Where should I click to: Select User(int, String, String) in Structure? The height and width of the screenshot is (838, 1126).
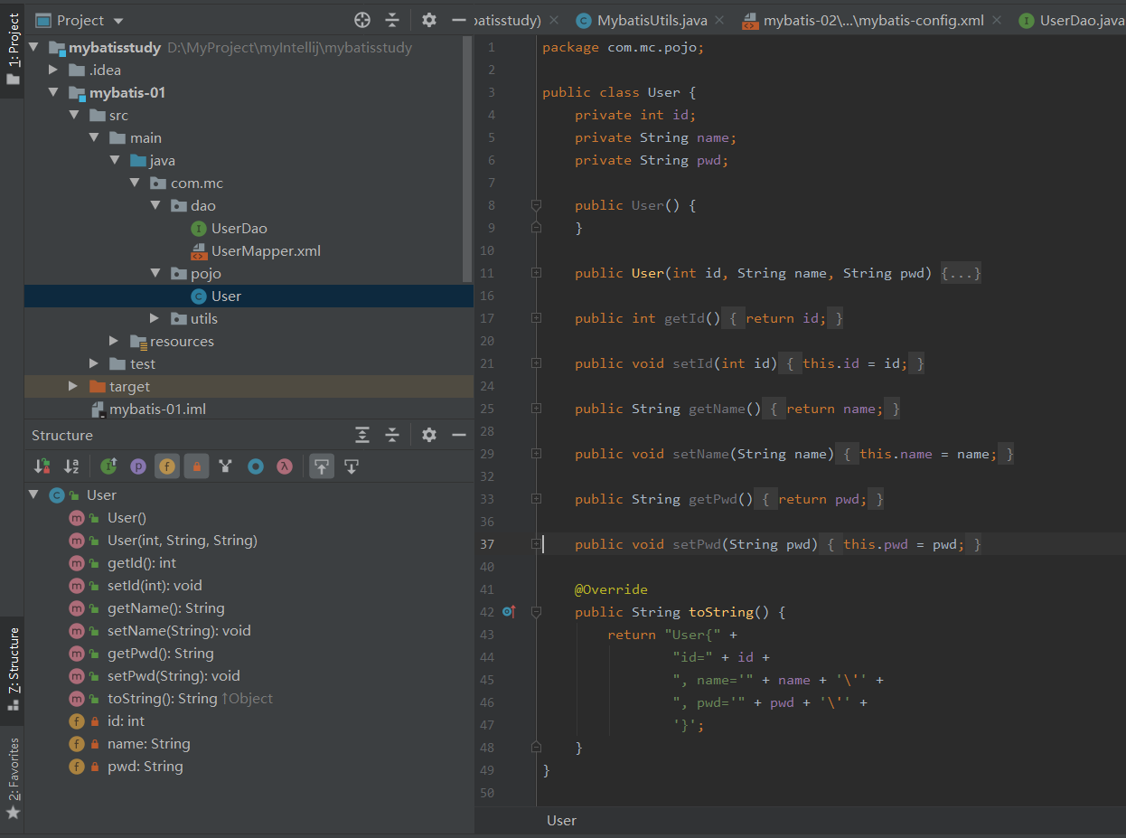[x=183, y=541]
